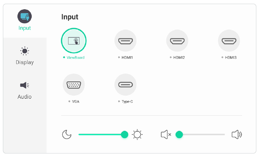
Task: Click the volume slider handle
Action: click(179, 134)
